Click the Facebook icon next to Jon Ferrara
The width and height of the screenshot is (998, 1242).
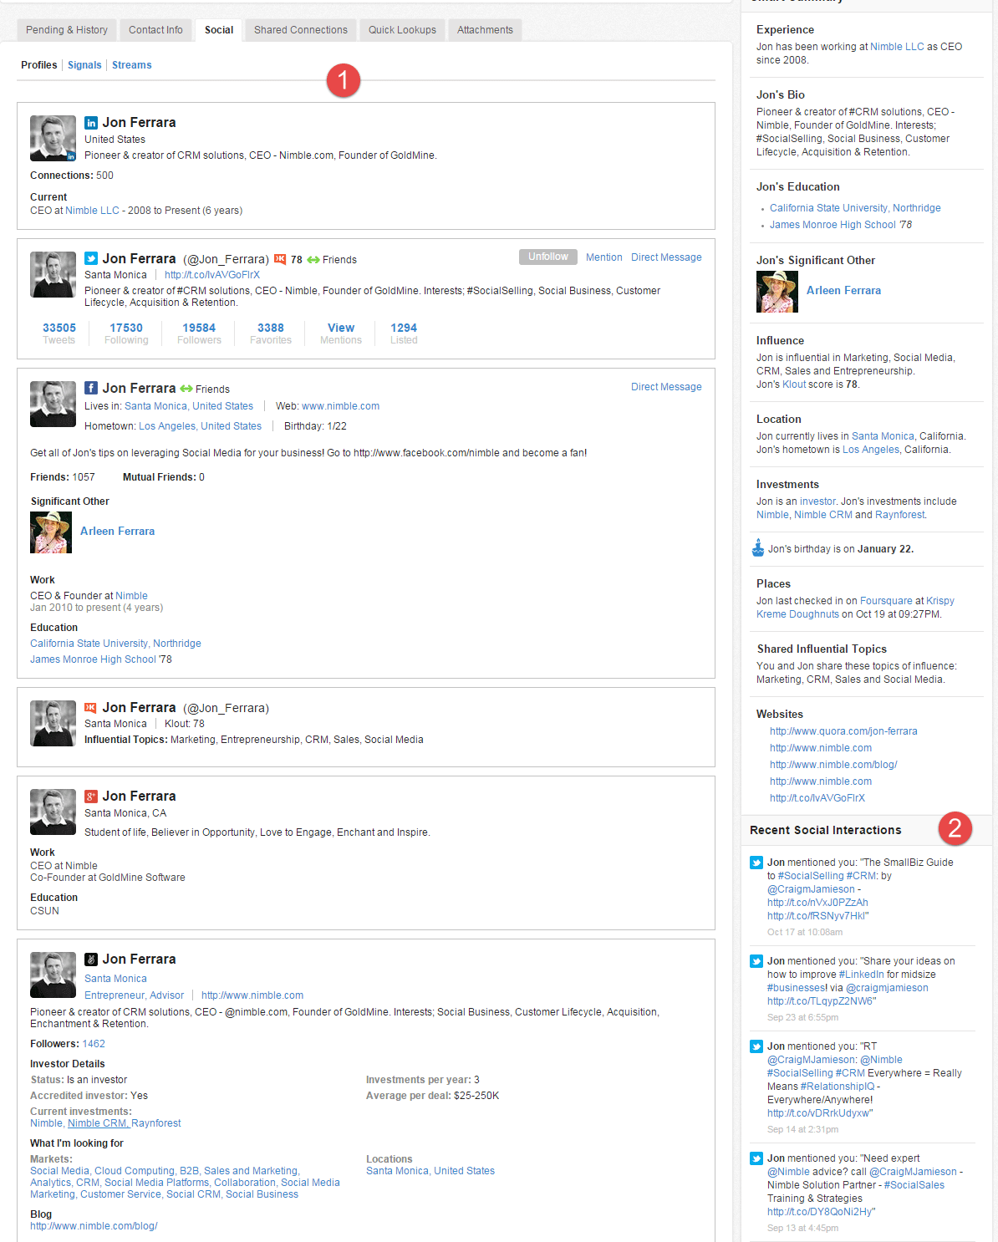[91, 388]
